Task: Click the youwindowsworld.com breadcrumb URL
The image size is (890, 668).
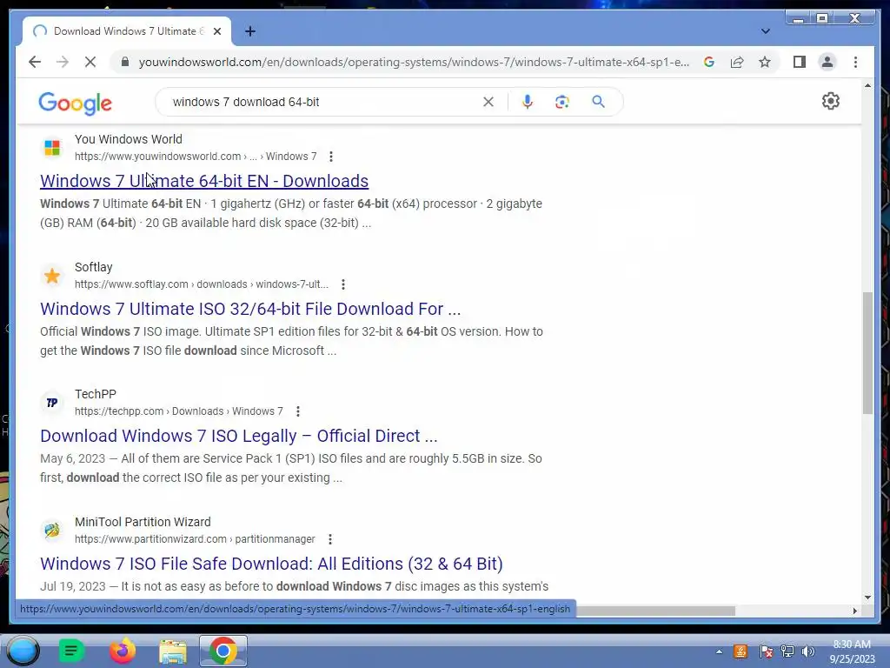Action: pos(196,157)
